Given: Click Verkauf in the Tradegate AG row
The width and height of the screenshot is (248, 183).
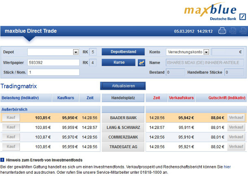Looking at the screenshot, I should [236, 147].
